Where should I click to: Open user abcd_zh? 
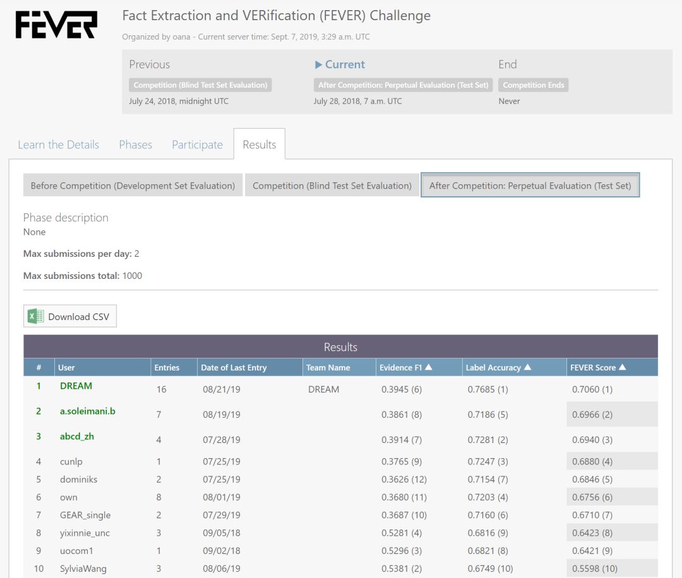pyautogui.click(x=76, y=436)
